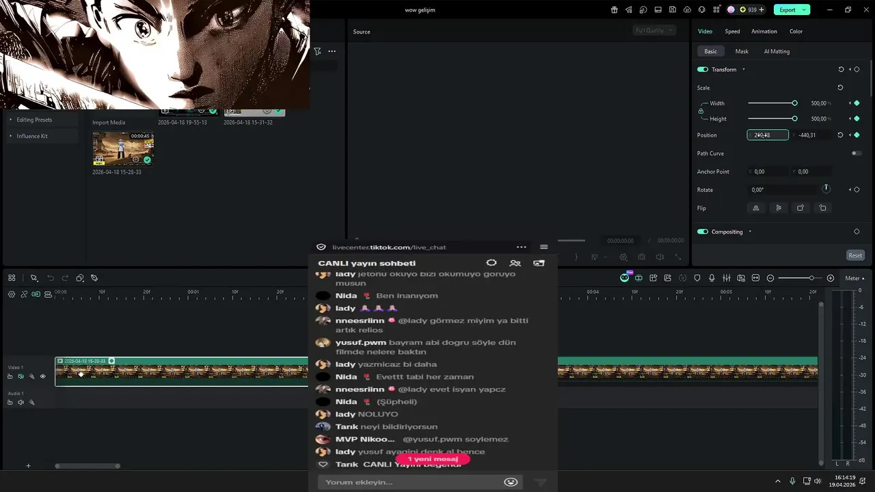
Task: Click the Position Y value -440,31
Action: tap(807, 135)
